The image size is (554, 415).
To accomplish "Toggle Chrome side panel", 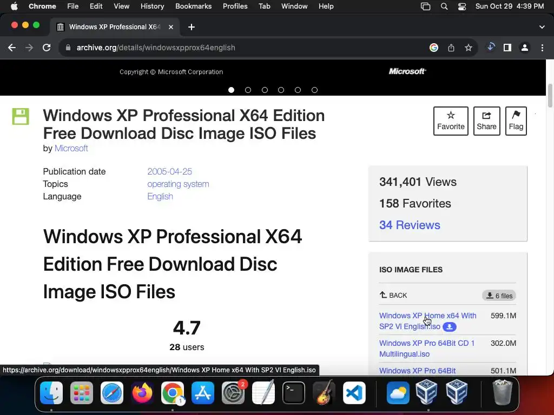I will (507, 48).
